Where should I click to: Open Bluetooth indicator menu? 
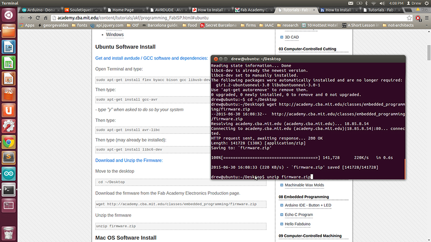click(x=366, y=3)
